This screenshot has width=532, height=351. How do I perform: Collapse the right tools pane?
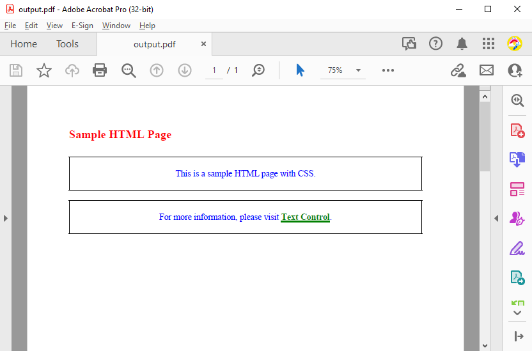(x=519, y=336)
